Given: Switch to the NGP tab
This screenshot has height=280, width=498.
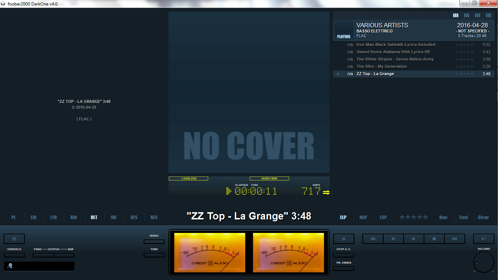Looking at the screenshot, I should pos(363,217).
